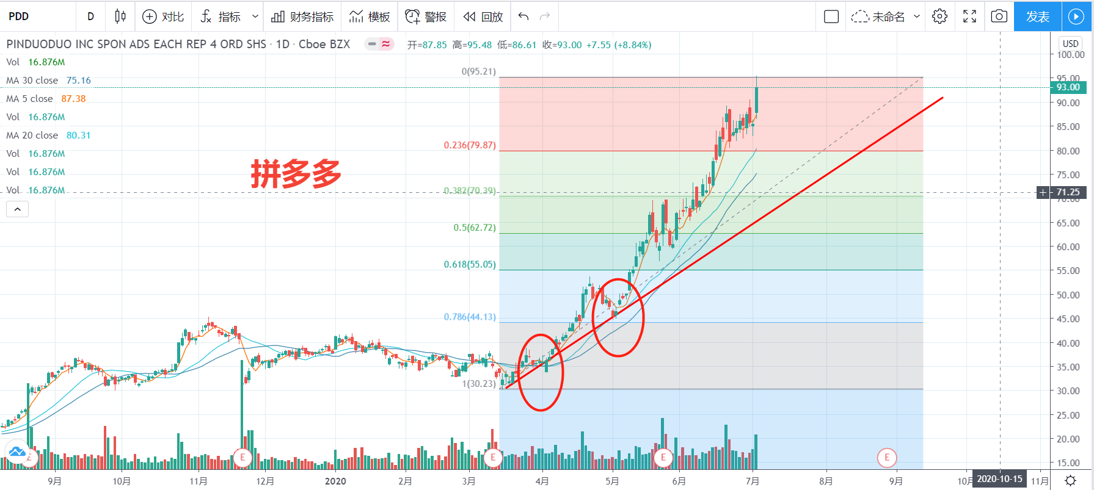Click the earnings E marker in March

493,457
